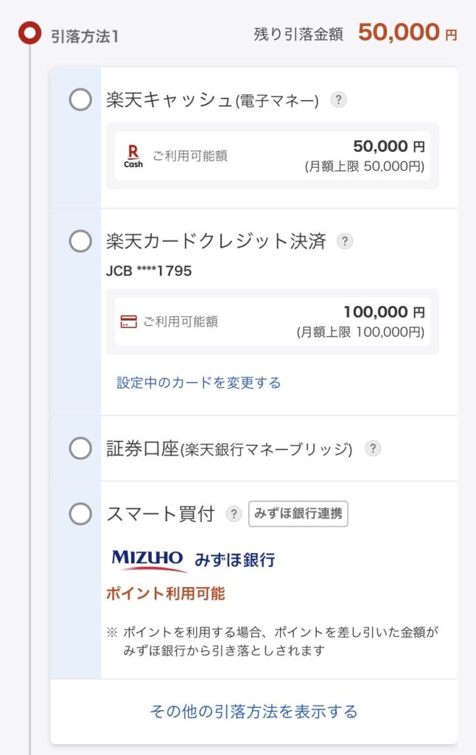This screenshot has width=476, height=755.
Task: Click the red credit card icon
Action: point(128,322)
